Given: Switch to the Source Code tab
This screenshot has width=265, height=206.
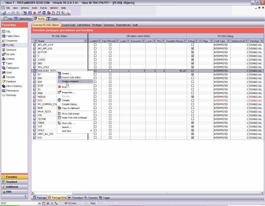Looking at the screenshot, I should pyautogui.click(x=68, y=25).
